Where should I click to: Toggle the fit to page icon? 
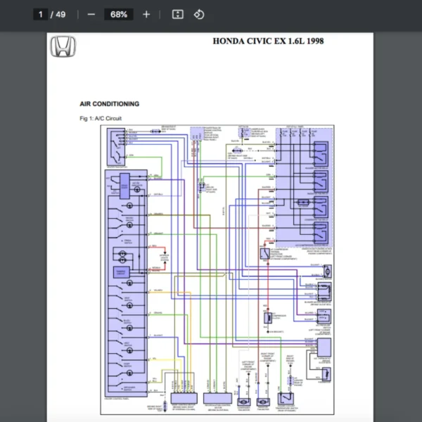178,14
